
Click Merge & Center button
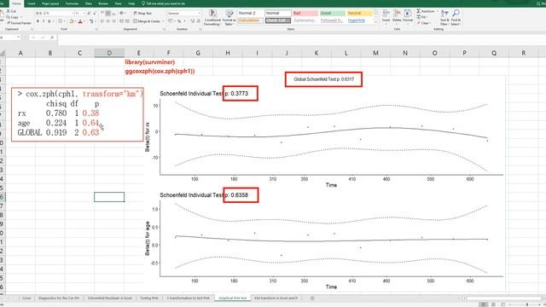click(147, 21)
